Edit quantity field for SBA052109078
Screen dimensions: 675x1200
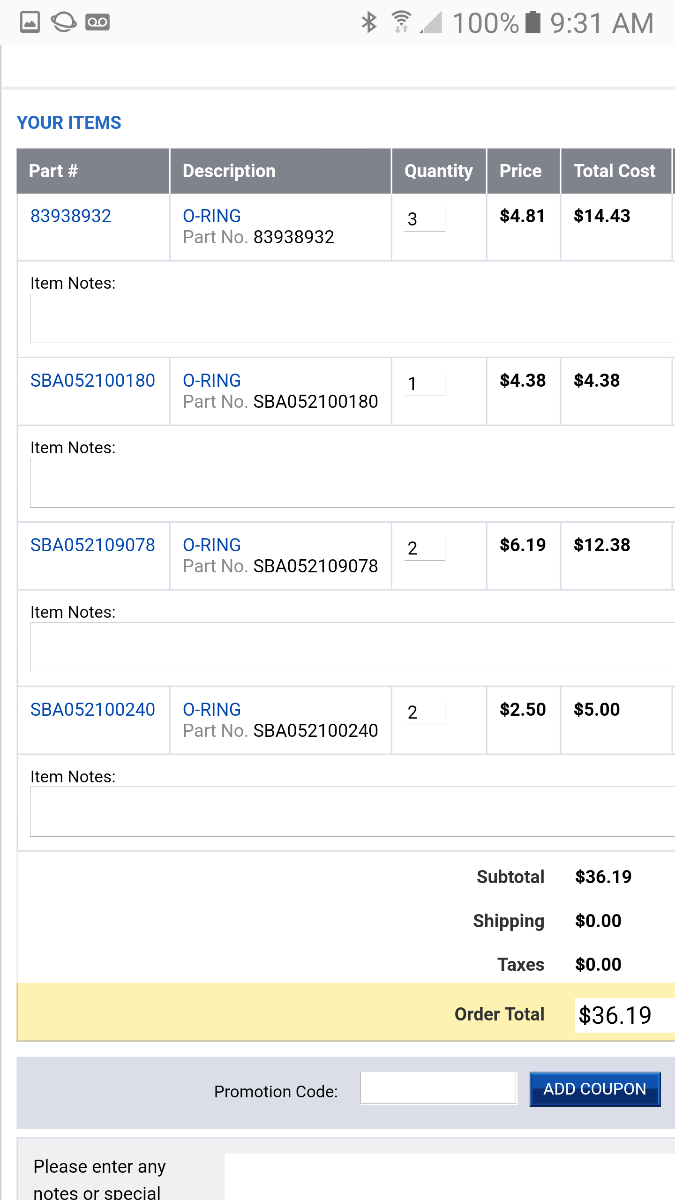[x=425, y=547]
